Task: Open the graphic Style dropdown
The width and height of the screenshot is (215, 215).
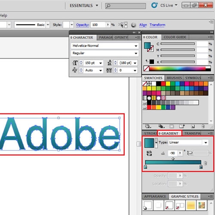Action: (72, 25)
